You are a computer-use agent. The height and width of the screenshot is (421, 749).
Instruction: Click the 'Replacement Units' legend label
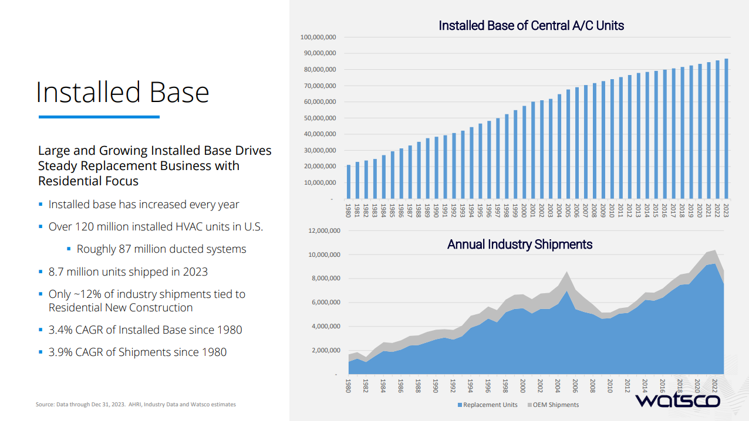(x=490, y=405)
